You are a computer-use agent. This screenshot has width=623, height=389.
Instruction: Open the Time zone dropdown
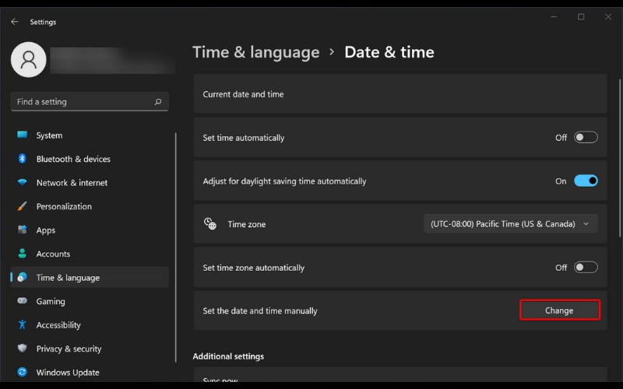point(511,224)
